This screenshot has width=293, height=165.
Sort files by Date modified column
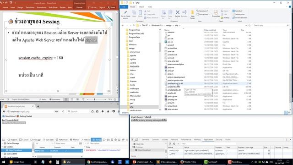(x=210, y=30)
